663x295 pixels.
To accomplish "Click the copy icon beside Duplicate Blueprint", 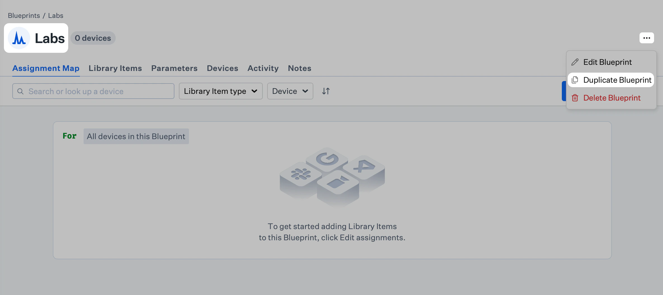I will 575,80.
